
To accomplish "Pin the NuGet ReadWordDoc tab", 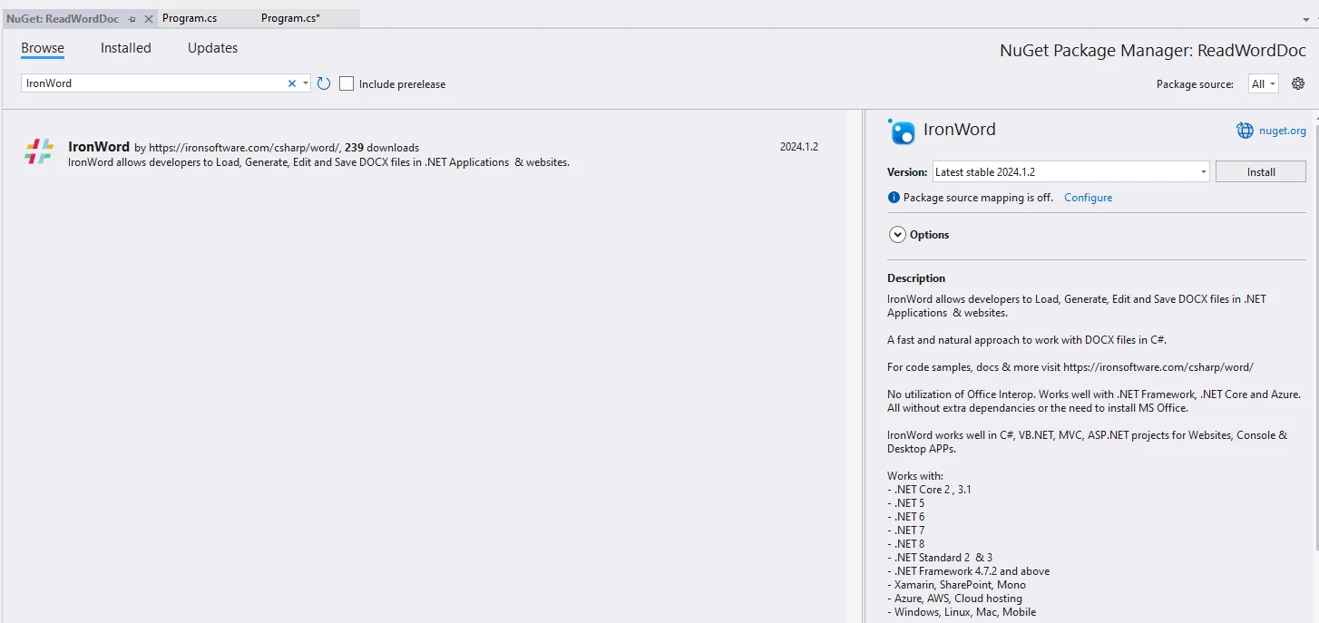I will point(132,18).
